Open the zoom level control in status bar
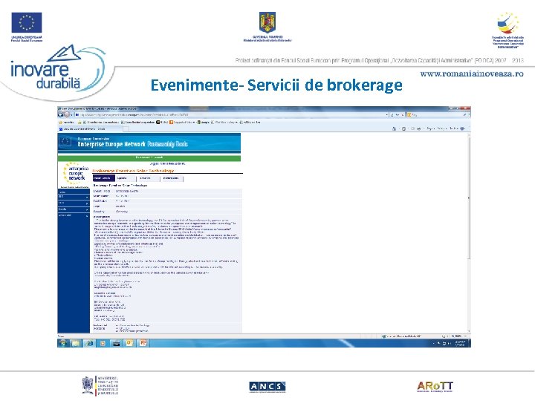This screenshot has height=401, width=535. pos(458,336)
